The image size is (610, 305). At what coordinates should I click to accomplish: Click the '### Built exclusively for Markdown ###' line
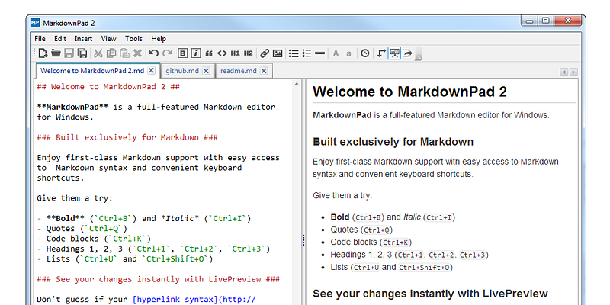127,137
